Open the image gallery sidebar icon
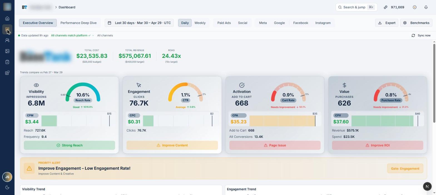 7,51
